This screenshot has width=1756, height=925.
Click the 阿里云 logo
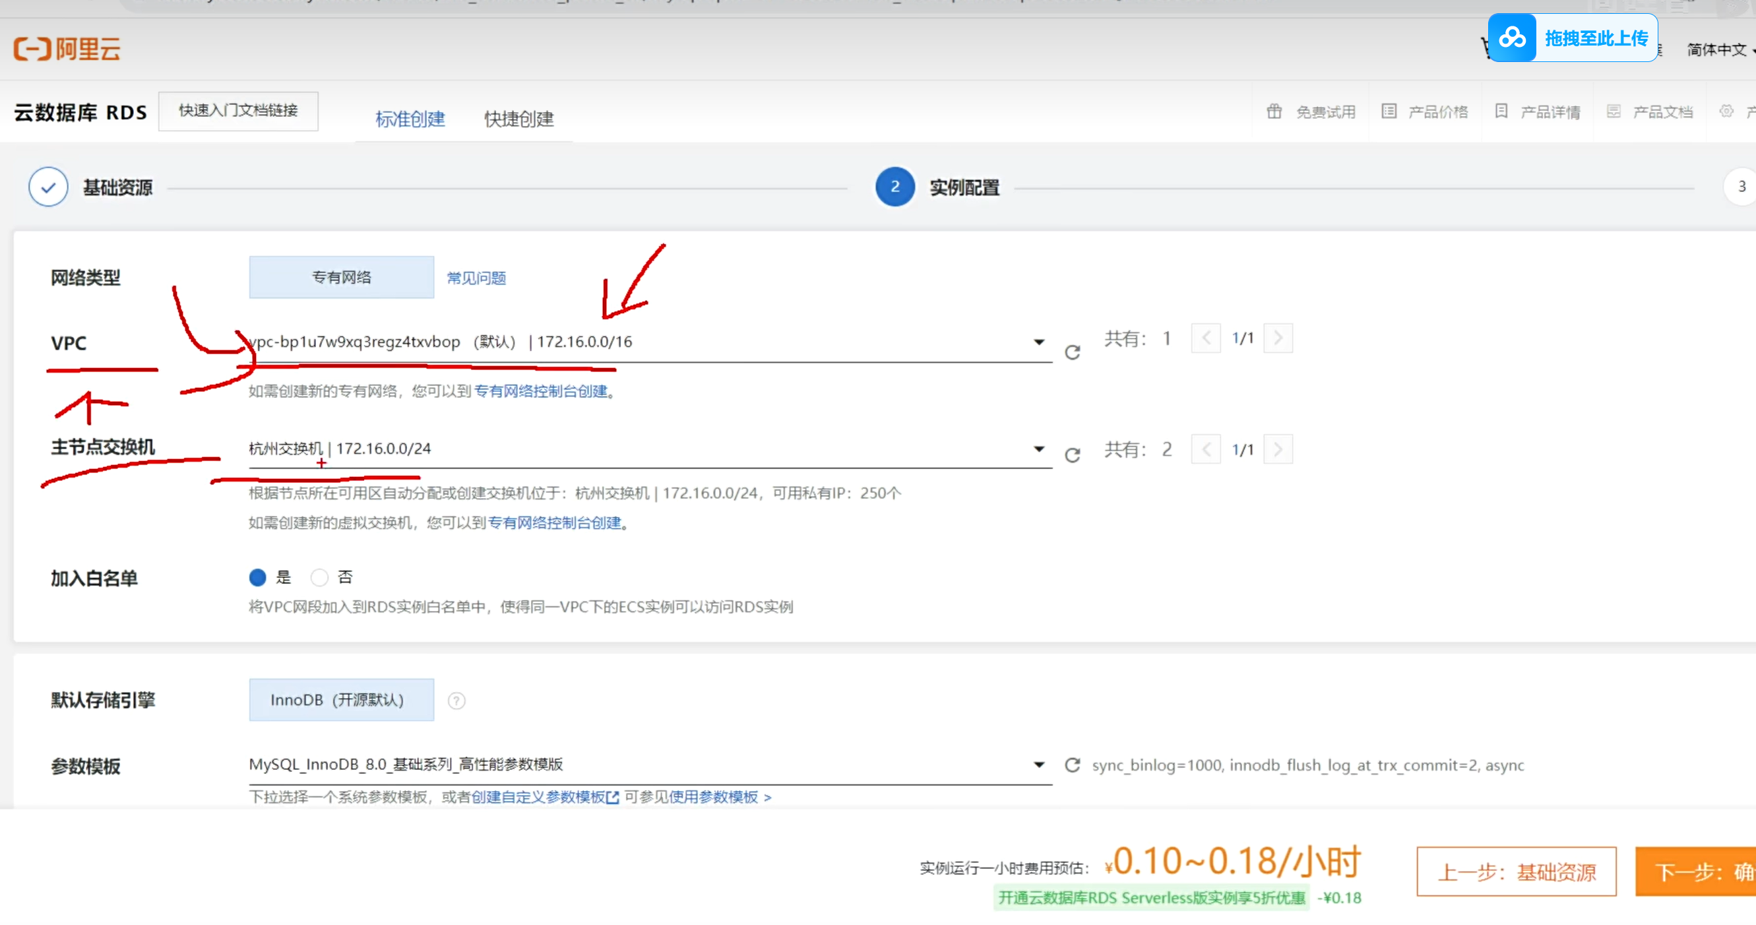click(67, 49)
